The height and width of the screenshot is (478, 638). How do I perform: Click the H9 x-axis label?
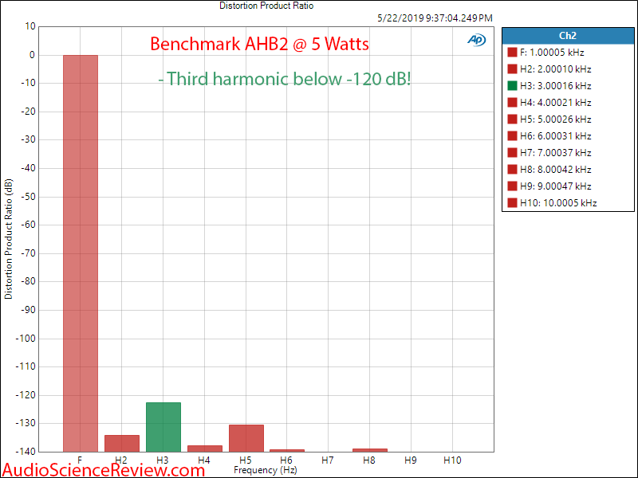point(411,460)
